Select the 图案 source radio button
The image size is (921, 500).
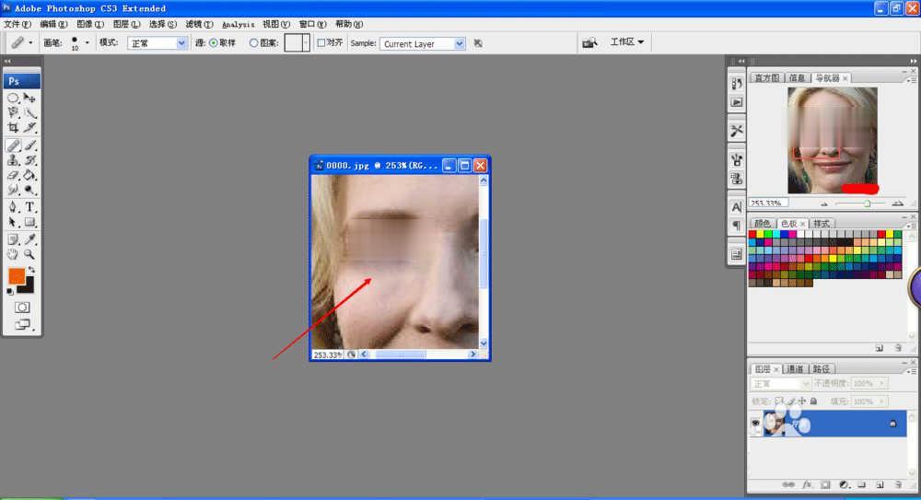[x=254, y=43]
